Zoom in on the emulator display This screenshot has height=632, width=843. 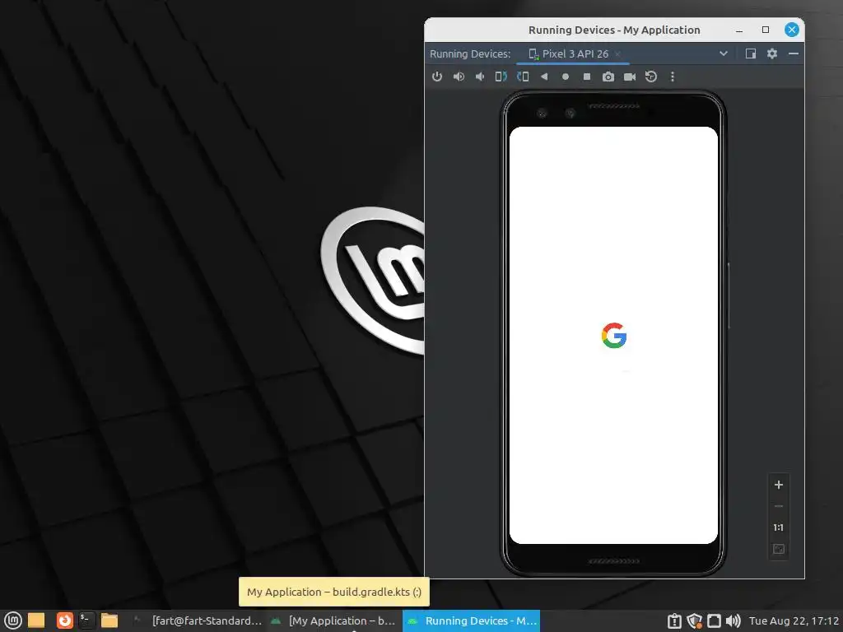779,485
